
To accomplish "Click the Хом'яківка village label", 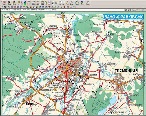I will pyautogui.click(x=119, y=112).
